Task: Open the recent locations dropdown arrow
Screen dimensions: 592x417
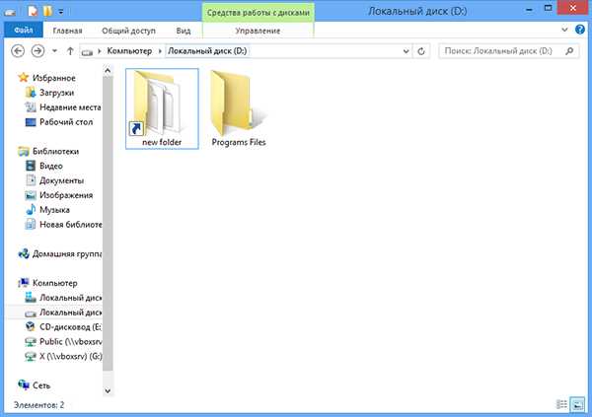Action: click(54, 51)
